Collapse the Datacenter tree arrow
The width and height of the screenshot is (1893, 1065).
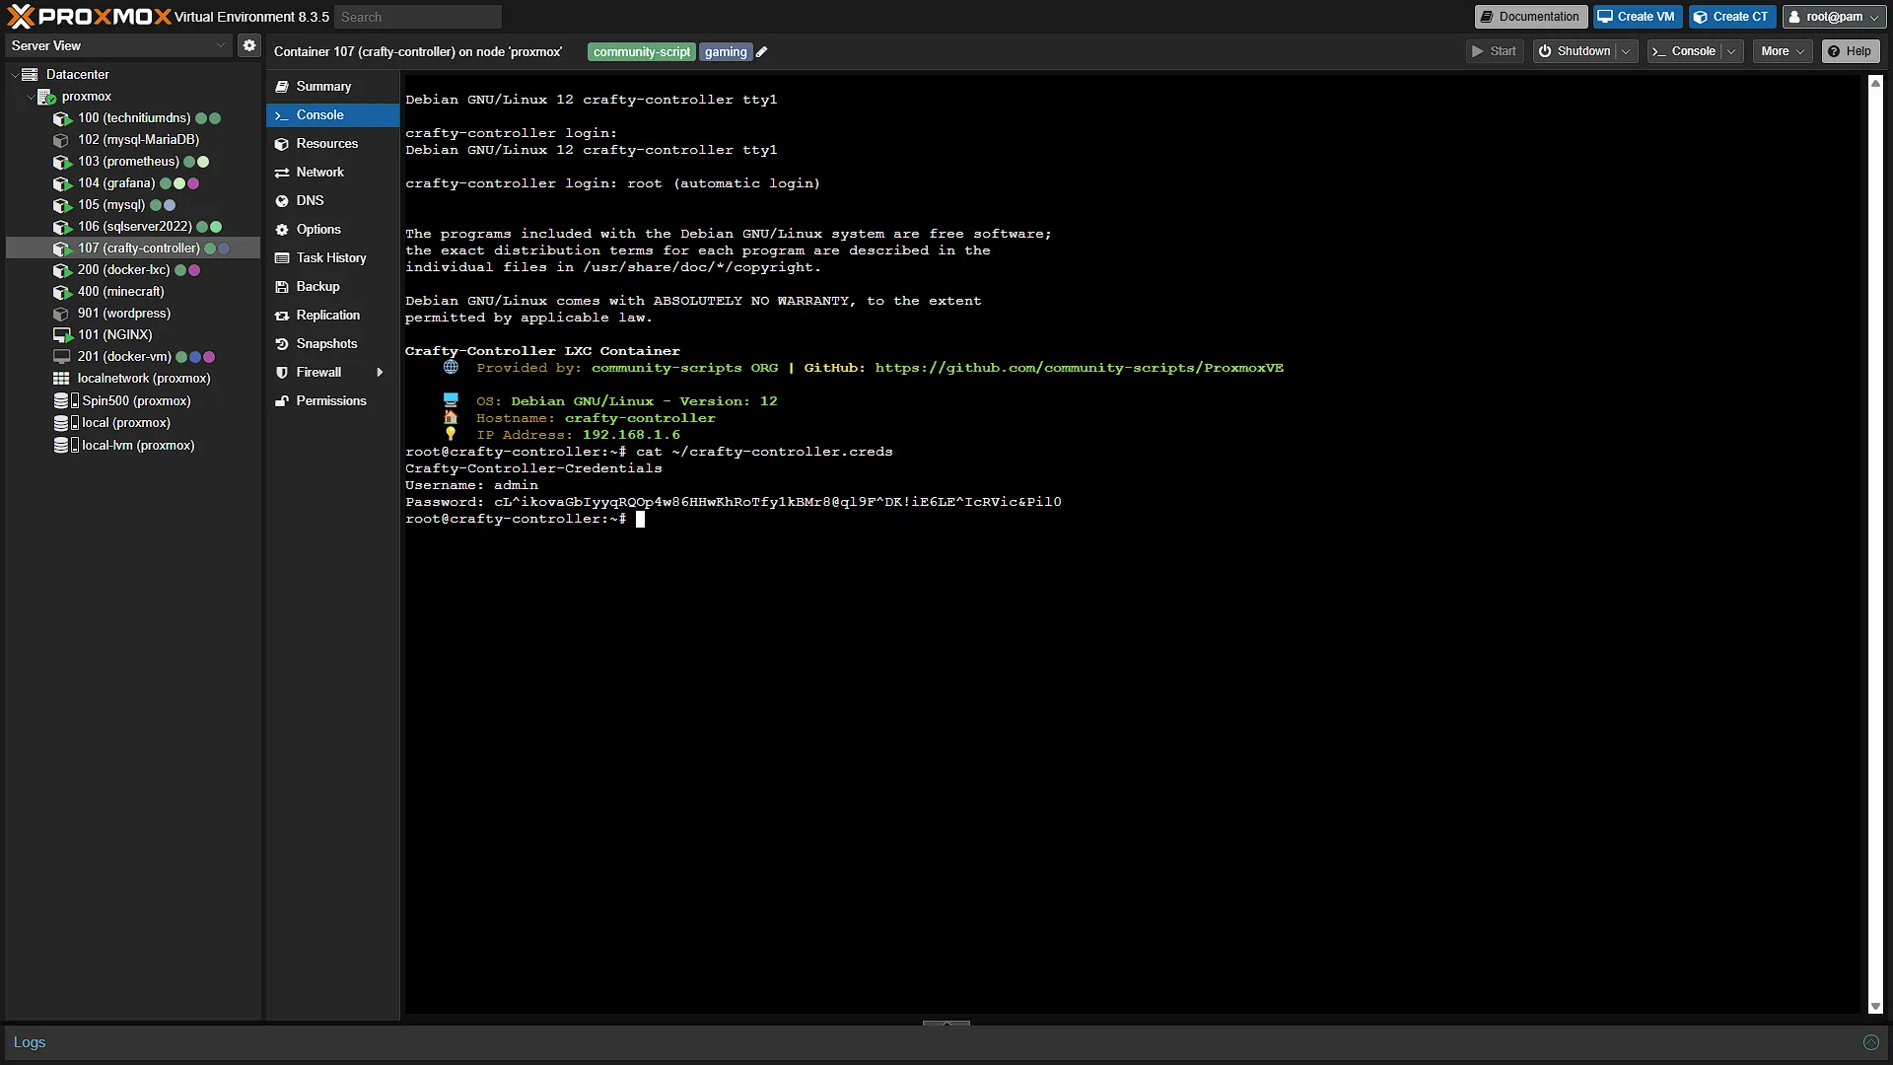coord(14,75)
